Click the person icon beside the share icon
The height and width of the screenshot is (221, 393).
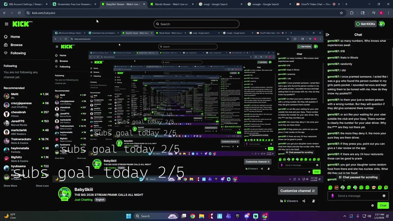point(313,201)
